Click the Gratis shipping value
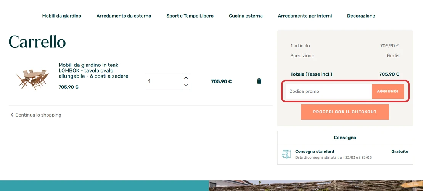The width and height of the screenshot is (423, 191). pos(393,56)
